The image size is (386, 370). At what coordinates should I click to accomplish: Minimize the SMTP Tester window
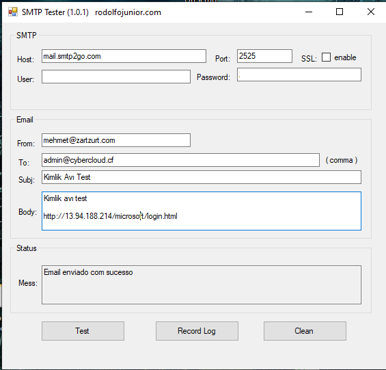click(x=309, y=12)
